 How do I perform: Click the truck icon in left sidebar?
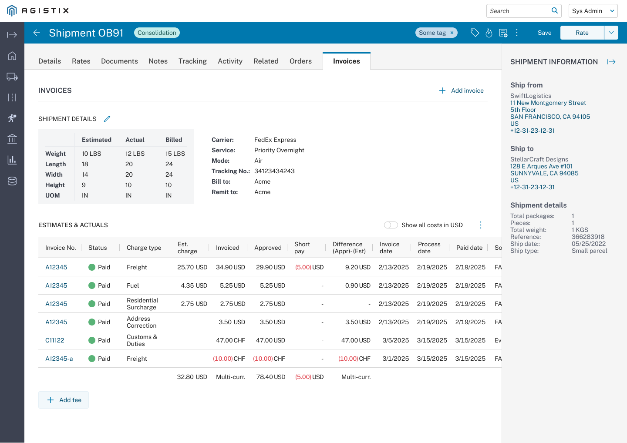[12, 77]
